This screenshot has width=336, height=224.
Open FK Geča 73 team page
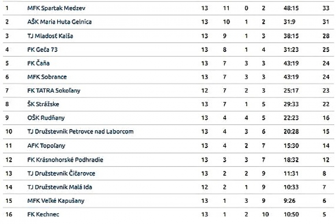[43, 50]
